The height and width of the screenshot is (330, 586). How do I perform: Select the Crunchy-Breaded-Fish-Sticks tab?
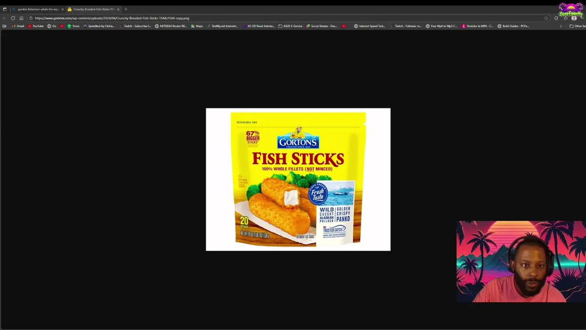tap(93, 9)
